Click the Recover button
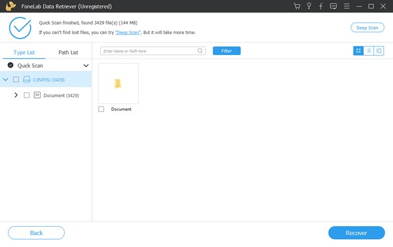393x247 pixels. pos(356,233)
